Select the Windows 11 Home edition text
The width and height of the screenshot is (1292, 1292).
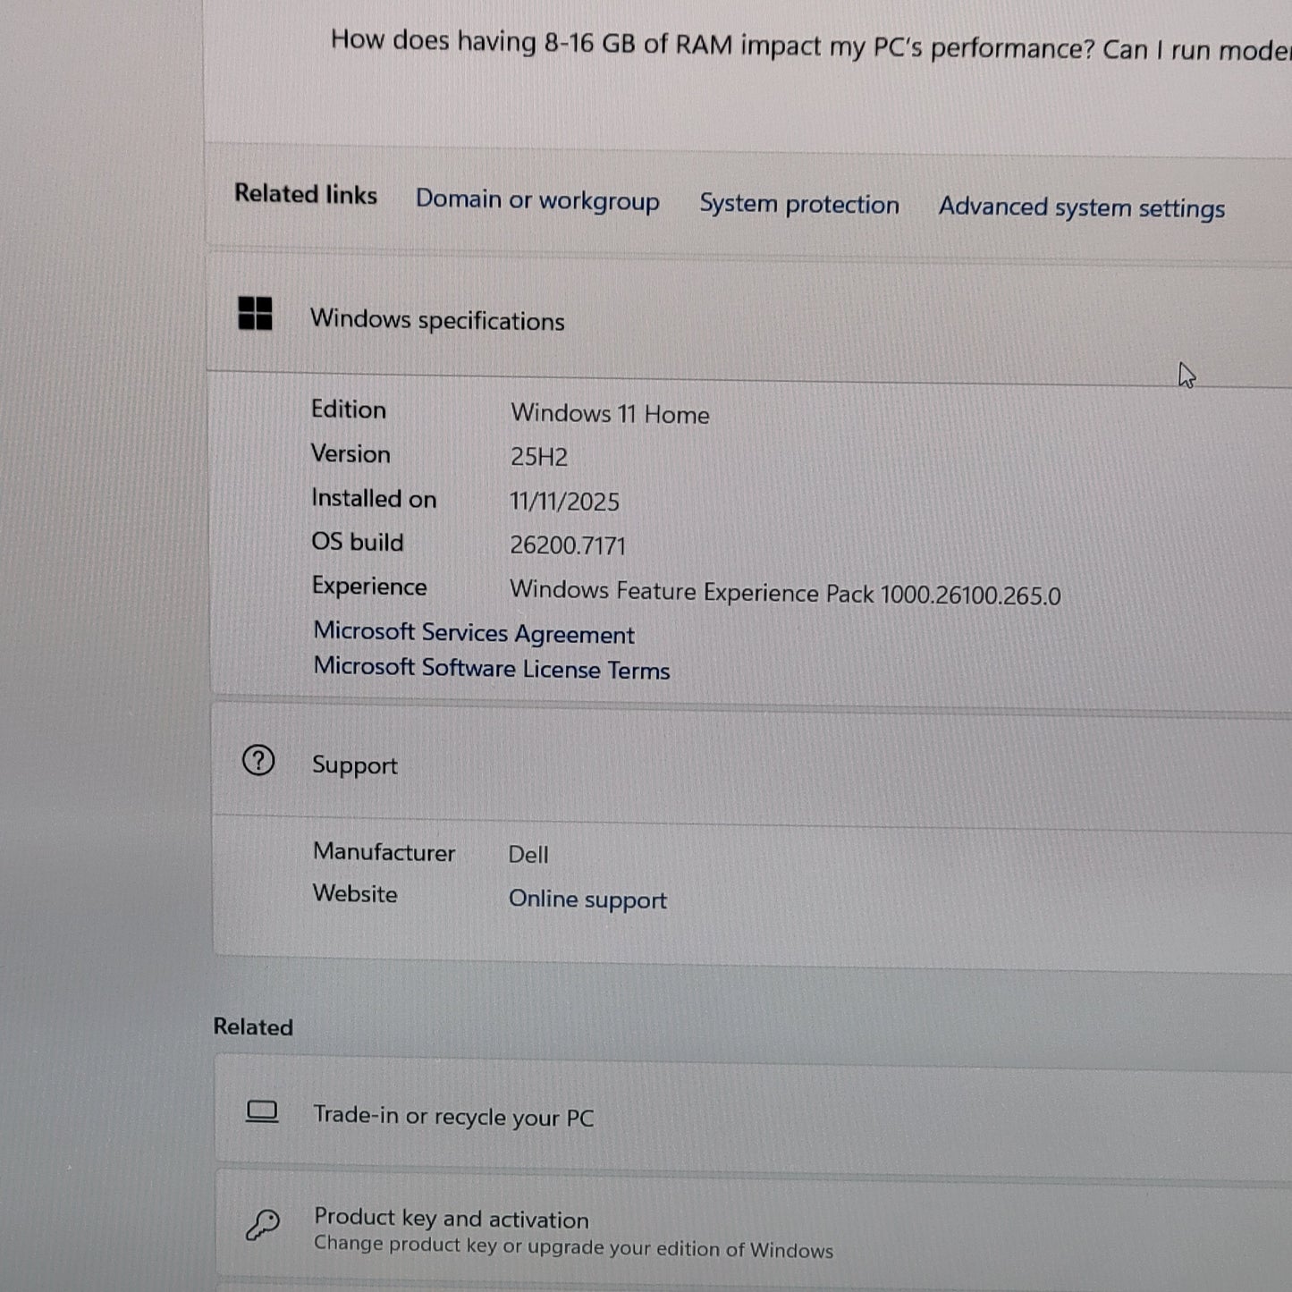click(610, 414)
